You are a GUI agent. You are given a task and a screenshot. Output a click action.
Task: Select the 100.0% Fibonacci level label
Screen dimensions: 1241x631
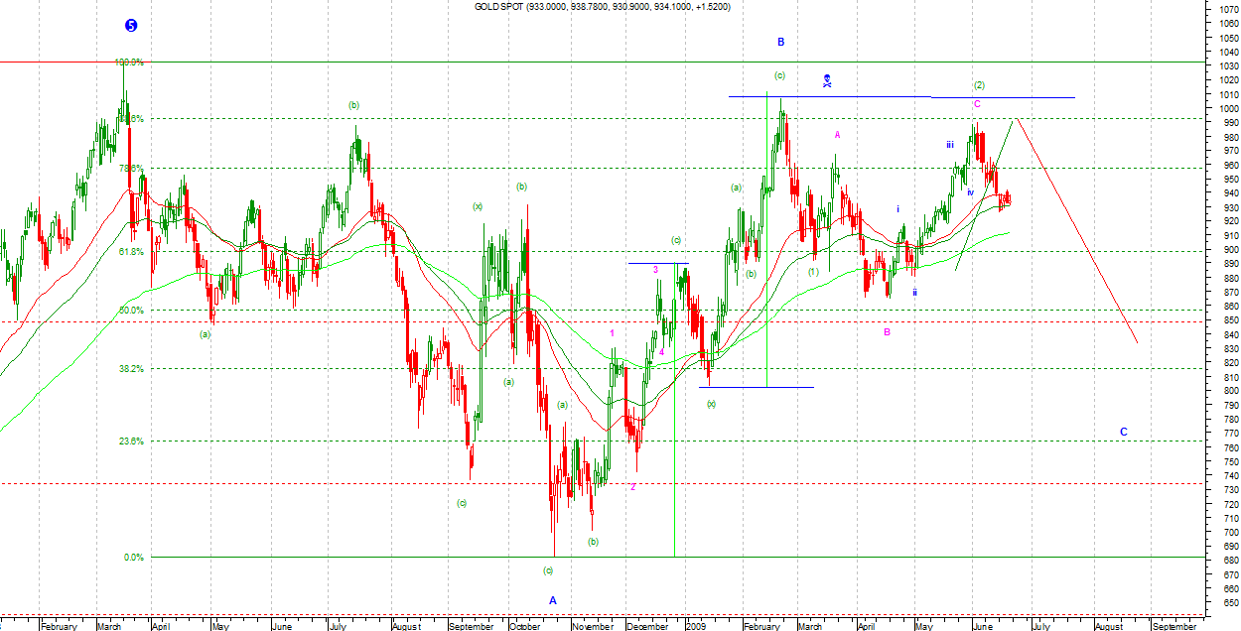132,63
